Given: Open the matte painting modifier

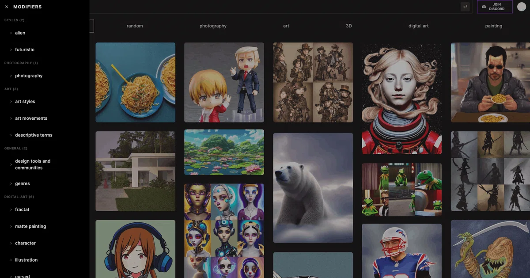Looking at the screenshot, I should click(x=30, y=227).
